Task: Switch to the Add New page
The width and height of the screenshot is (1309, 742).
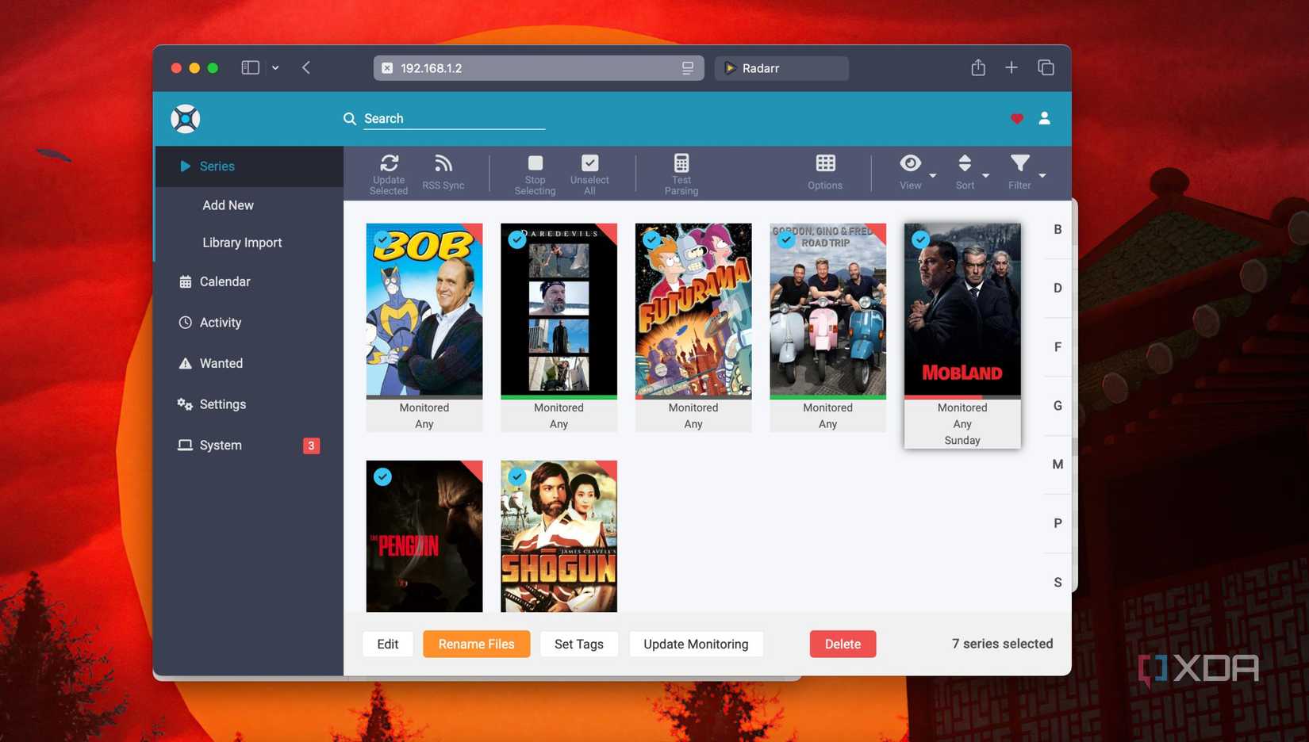Action: point(228,205)
